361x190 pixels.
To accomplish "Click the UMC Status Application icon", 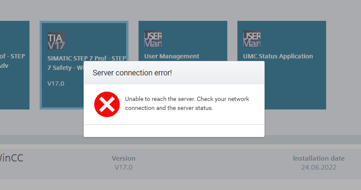I will pos(252,39).
